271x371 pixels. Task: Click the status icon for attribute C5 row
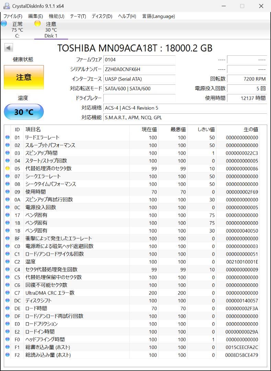pos(8,277)
